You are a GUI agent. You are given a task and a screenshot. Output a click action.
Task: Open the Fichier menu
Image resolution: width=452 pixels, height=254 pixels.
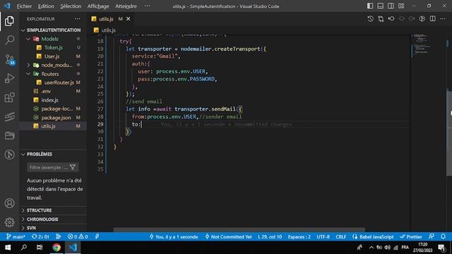[24, 6]
